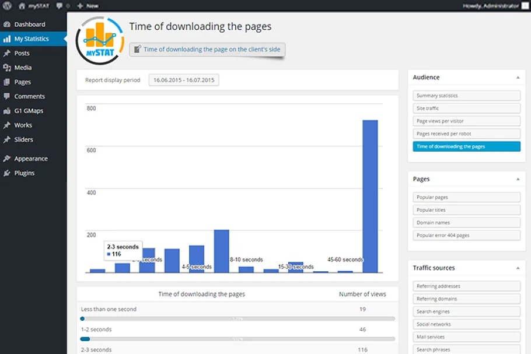Click the 1-2 seconds progress bar

(x=238, y=339)
